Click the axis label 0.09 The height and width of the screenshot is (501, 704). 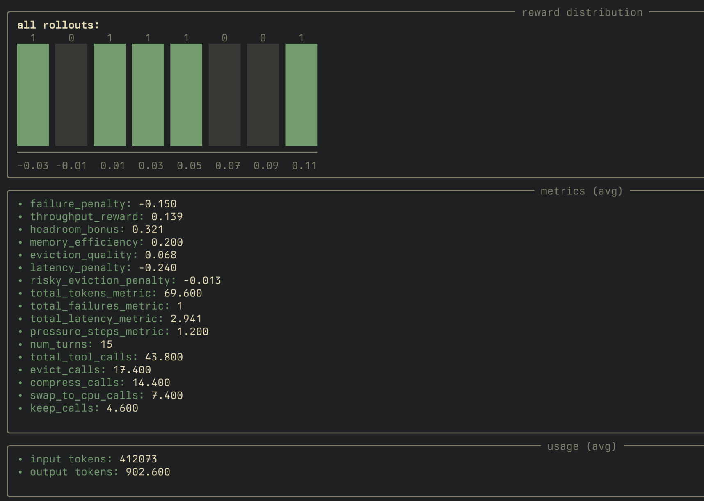(x=266, y=166)
